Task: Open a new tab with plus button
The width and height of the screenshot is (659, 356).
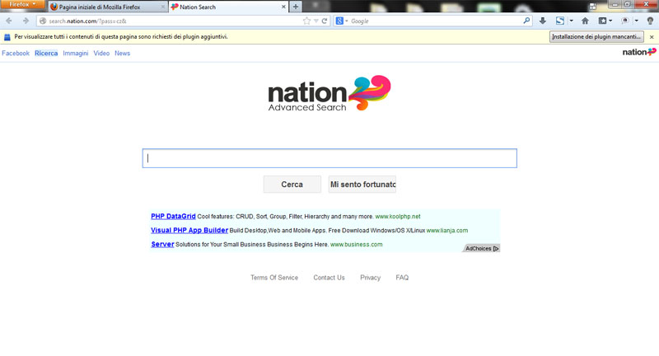Action: 296,7
